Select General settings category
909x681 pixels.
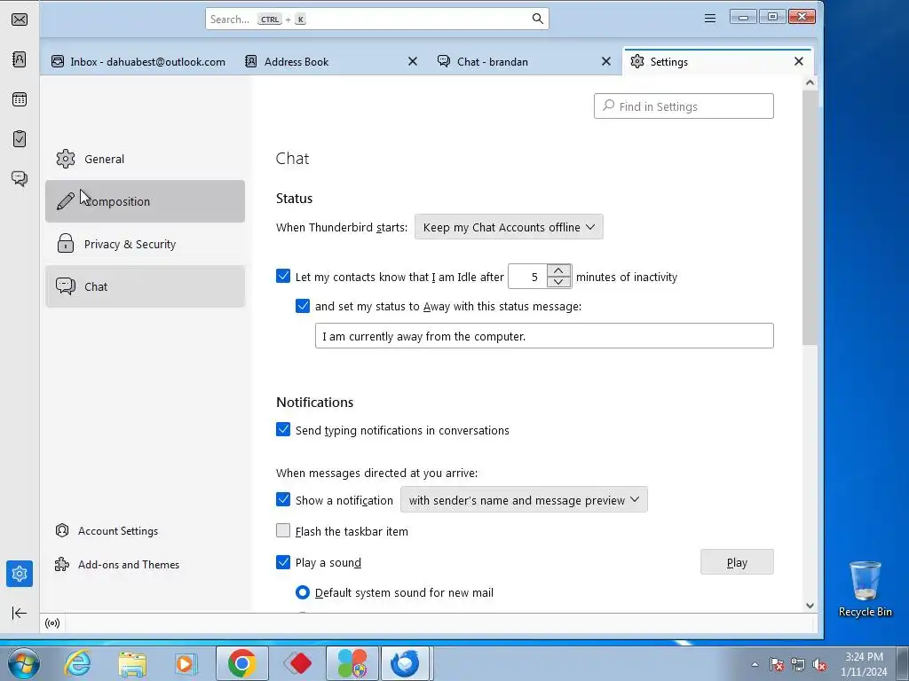145,159
